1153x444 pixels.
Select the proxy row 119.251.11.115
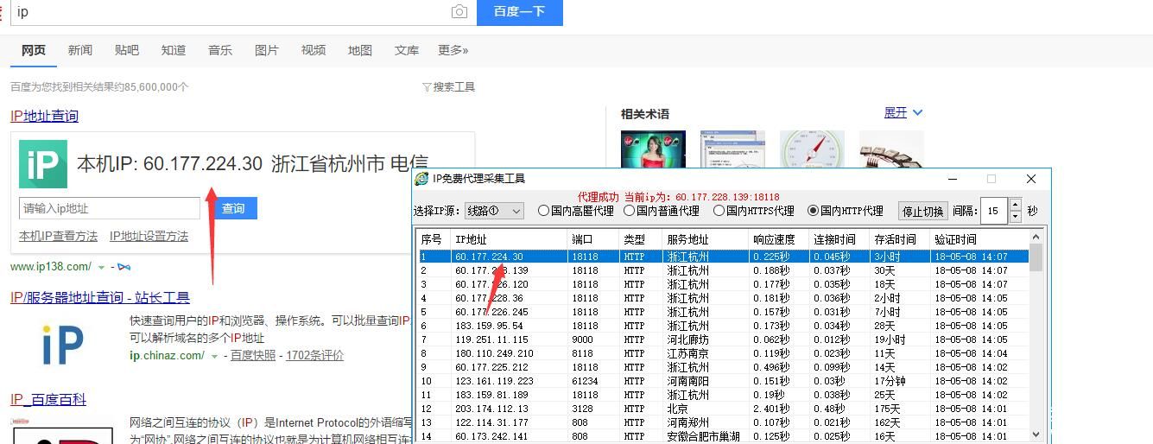(x=724, y=339)
